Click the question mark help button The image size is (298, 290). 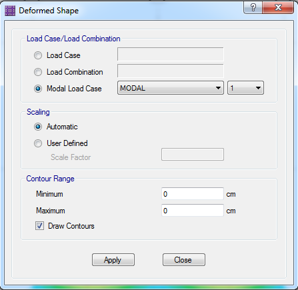[x=253, y=7]
